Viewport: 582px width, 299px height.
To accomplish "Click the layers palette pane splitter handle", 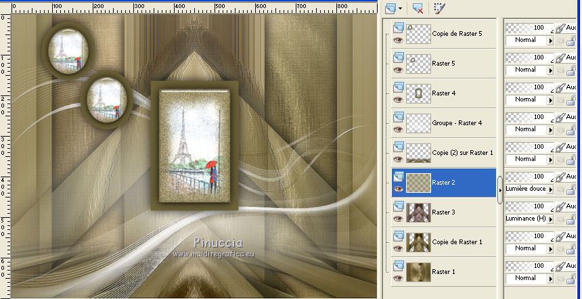I will [x=500, y=190].
